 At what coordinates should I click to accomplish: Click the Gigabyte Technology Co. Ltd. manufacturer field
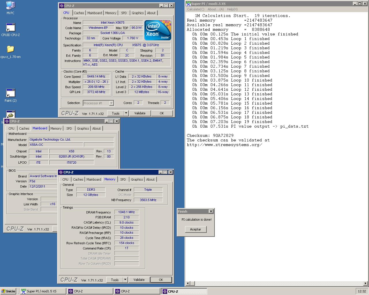coord(71,139)
